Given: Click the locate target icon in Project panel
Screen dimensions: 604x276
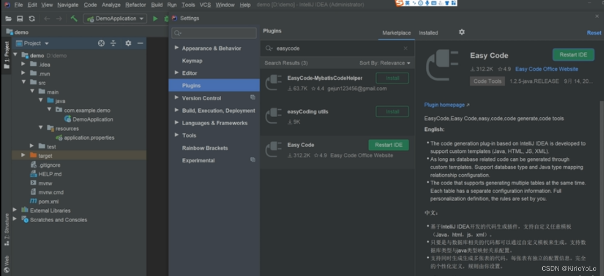Looking at the screenshot, I should click(x=101, y=43).
